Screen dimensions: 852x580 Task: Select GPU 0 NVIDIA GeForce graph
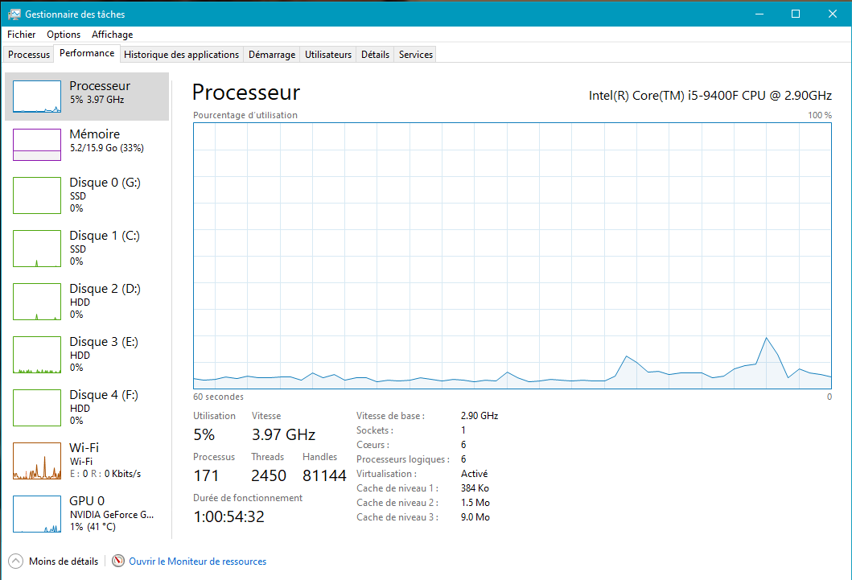(37, 514)
